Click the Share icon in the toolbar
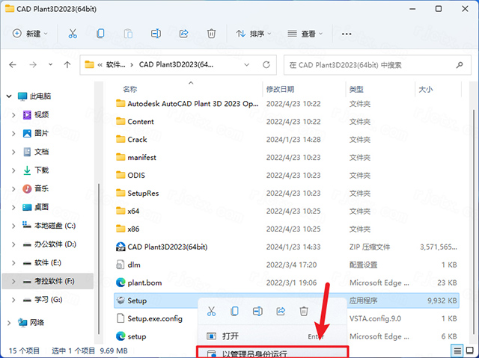 click(x=183, y=34)
